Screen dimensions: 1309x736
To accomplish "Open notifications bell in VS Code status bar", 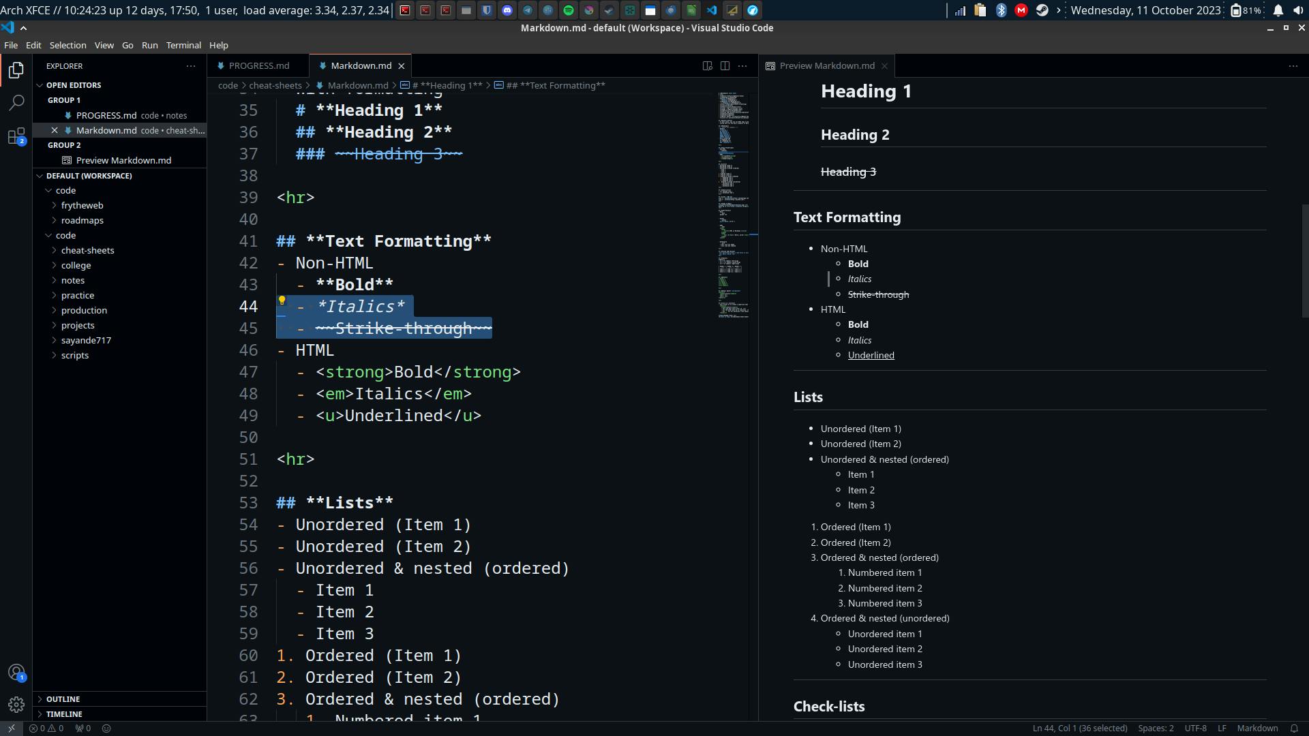I will coord(1294,729).
